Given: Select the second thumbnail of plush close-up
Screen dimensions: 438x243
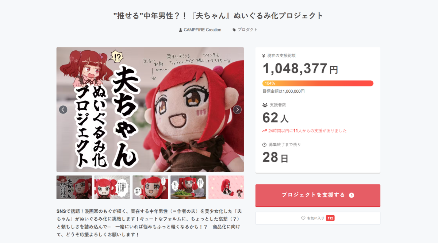Looking at the screenshot, I should click(x=112, y=187).
